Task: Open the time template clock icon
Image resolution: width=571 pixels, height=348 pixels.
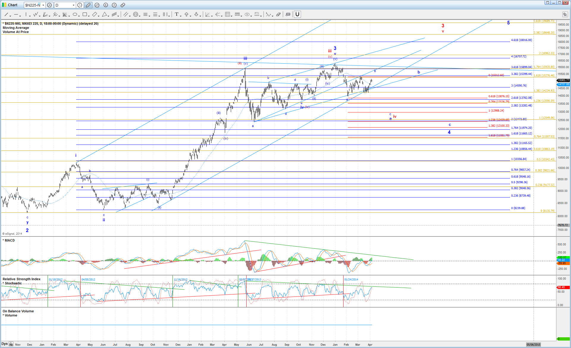Action: (x=80, y=5)
